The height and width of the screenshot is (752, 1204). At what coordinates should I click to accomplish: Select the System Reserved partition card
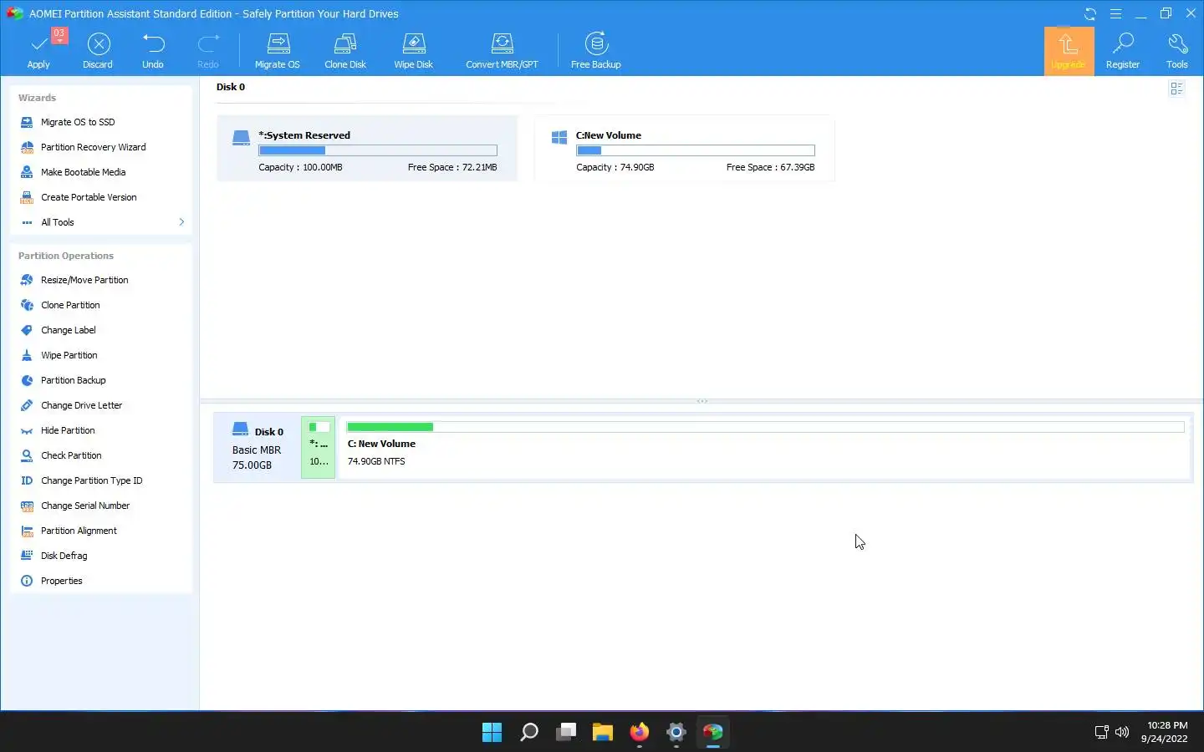click(x=367, y=148)
